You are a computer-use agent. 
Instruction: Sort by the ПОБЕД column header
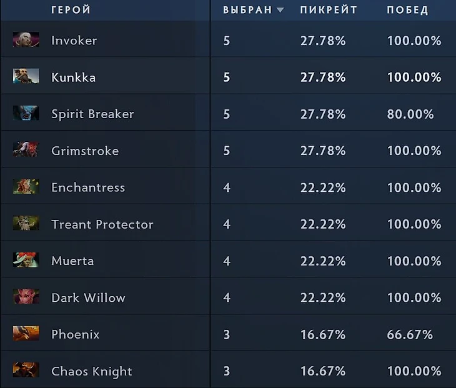pos(407,10)
